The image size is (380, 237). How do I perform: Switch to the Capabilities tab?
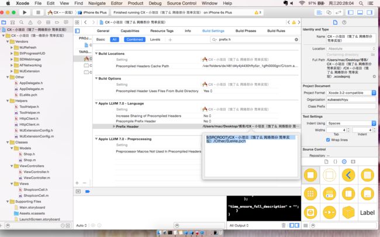point(130,31)
